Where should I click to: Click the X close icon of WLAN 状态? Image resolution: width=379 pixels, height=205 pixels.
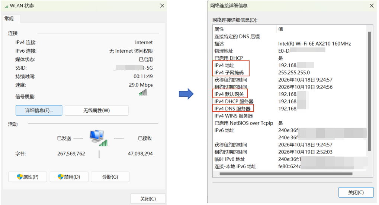tap(162, 6)
